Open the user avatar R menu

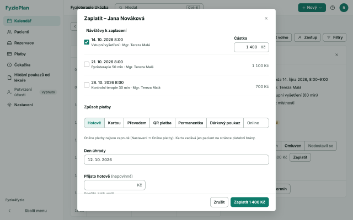tap(344, 8)
